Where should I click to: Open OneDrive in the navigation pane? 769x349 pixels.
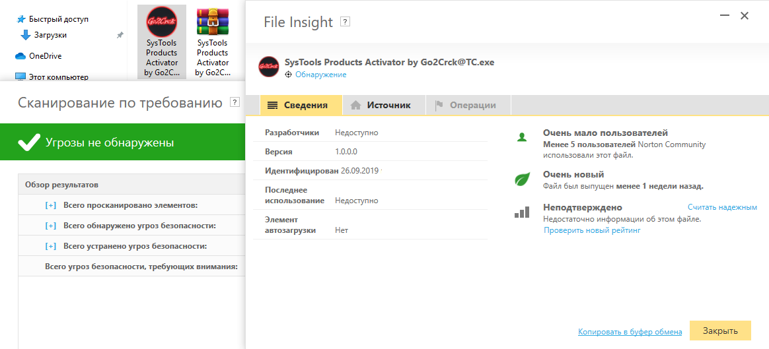pos(45,56)
